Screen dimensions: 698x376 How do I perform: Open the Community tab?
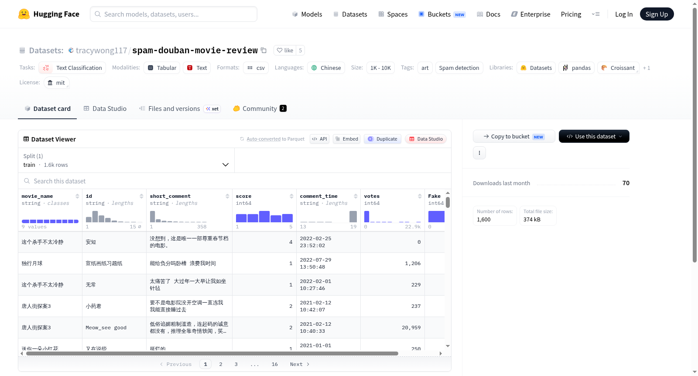(x=260, y=108)
